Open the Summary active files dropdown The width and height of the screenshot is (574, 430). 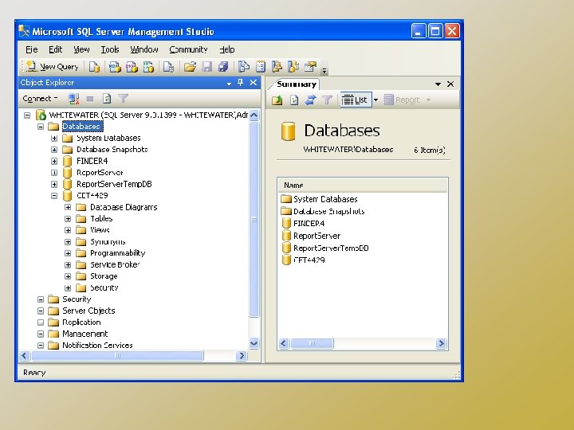coord(438,84)
